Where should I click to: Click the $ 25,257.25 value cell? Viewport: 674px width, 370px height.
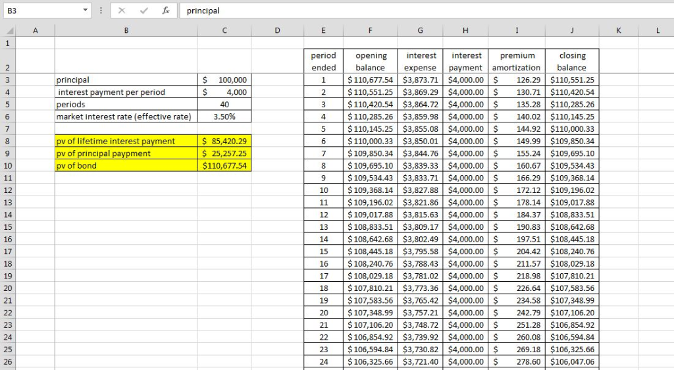[x=224, y=153]
